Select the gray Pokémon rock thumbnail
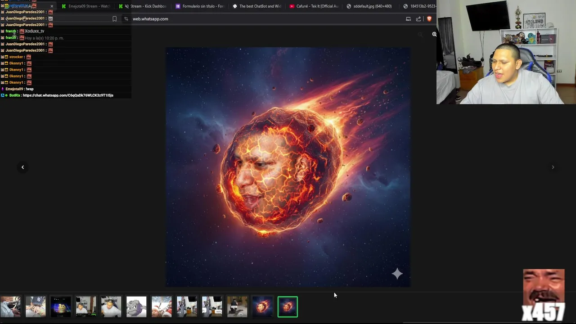Image resolution: width=576 pixels, height=324 pixels. pos(136,306)
